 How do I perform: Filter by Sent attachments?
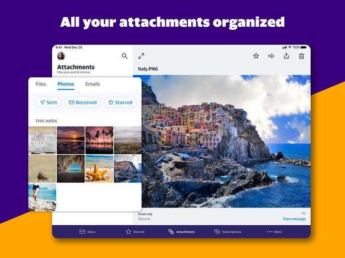pos(48,102)
